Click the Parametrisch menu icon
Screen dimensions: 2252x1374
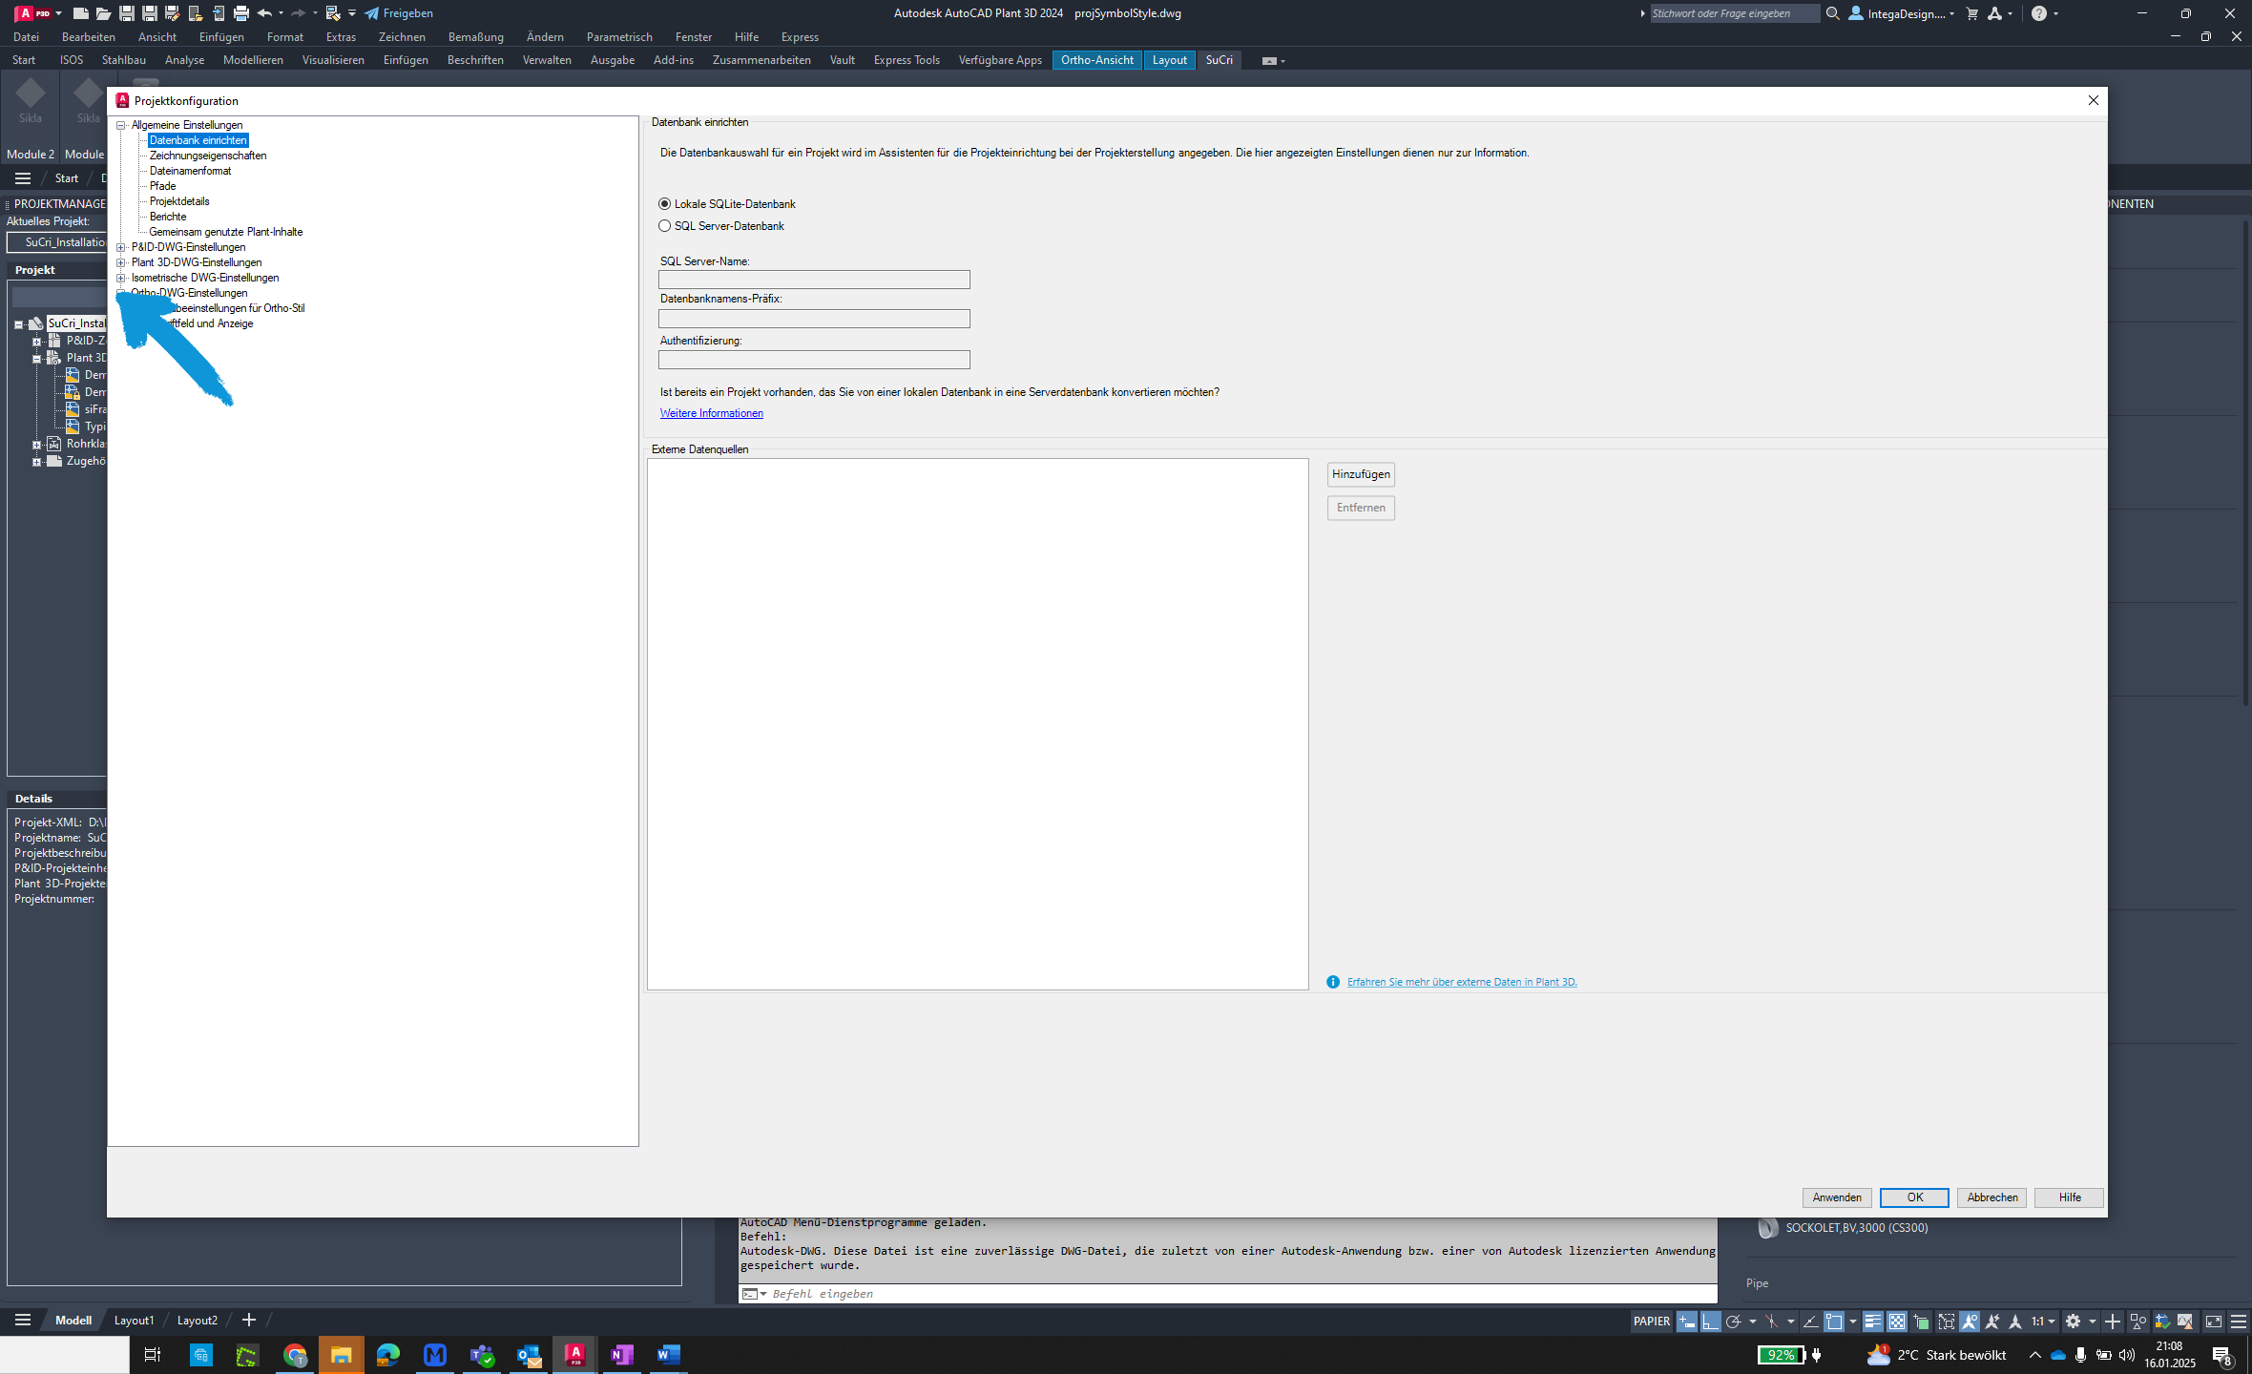(621, 35)
